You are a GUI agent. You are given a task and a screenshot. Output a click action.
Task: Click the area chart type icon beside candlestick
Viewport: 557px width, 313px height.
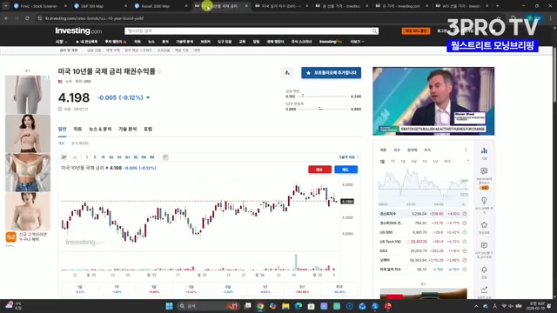coord(75,157)
